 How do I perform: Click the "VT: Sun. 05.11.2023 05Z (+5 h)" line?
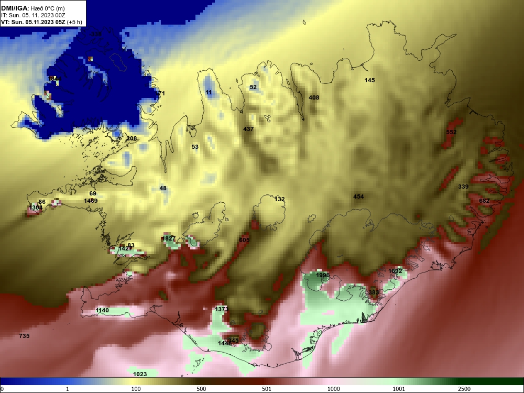point(41,22)
